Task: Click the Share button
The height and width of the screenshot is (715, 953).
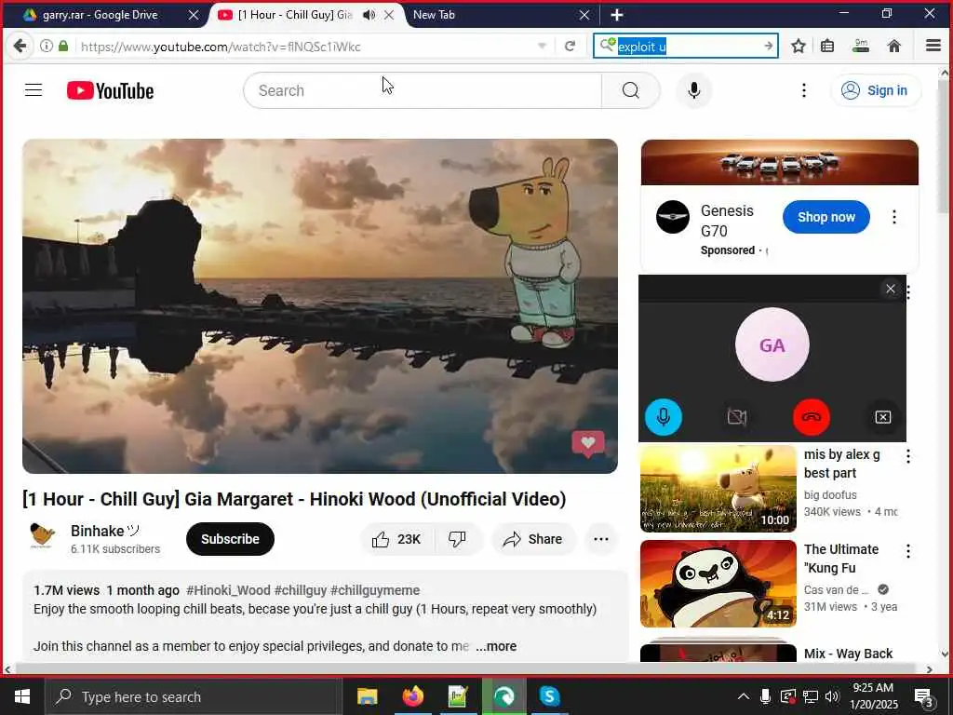Action: (x=533, y=539)
